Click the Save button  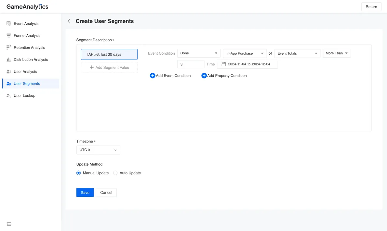pyautogui.click(x=85, y=193)
